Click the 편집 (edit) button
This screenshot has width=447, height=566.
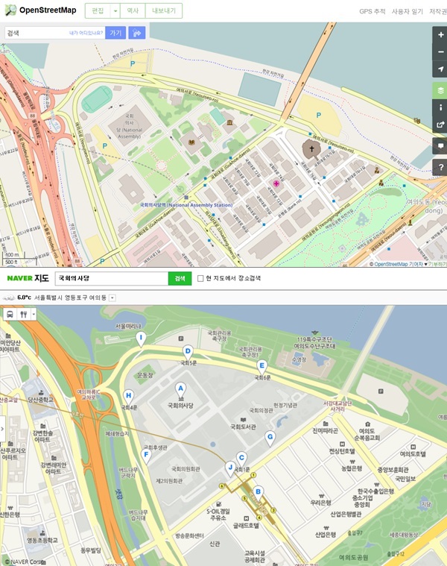[98, 11]
